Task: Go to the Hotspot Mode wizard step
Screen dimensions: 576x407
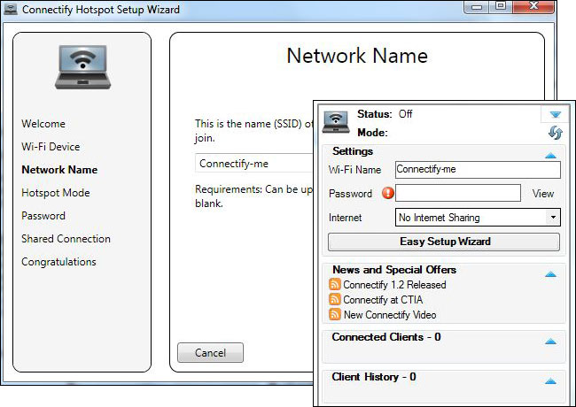Action: tap(56, 193)
